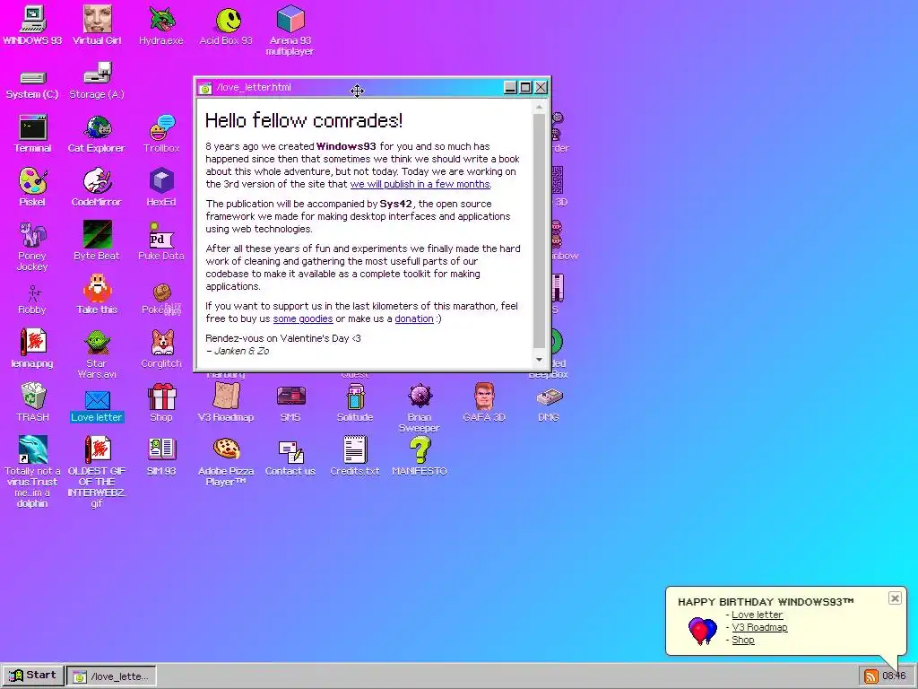Launch the Terminal icon

coord(32,134)
